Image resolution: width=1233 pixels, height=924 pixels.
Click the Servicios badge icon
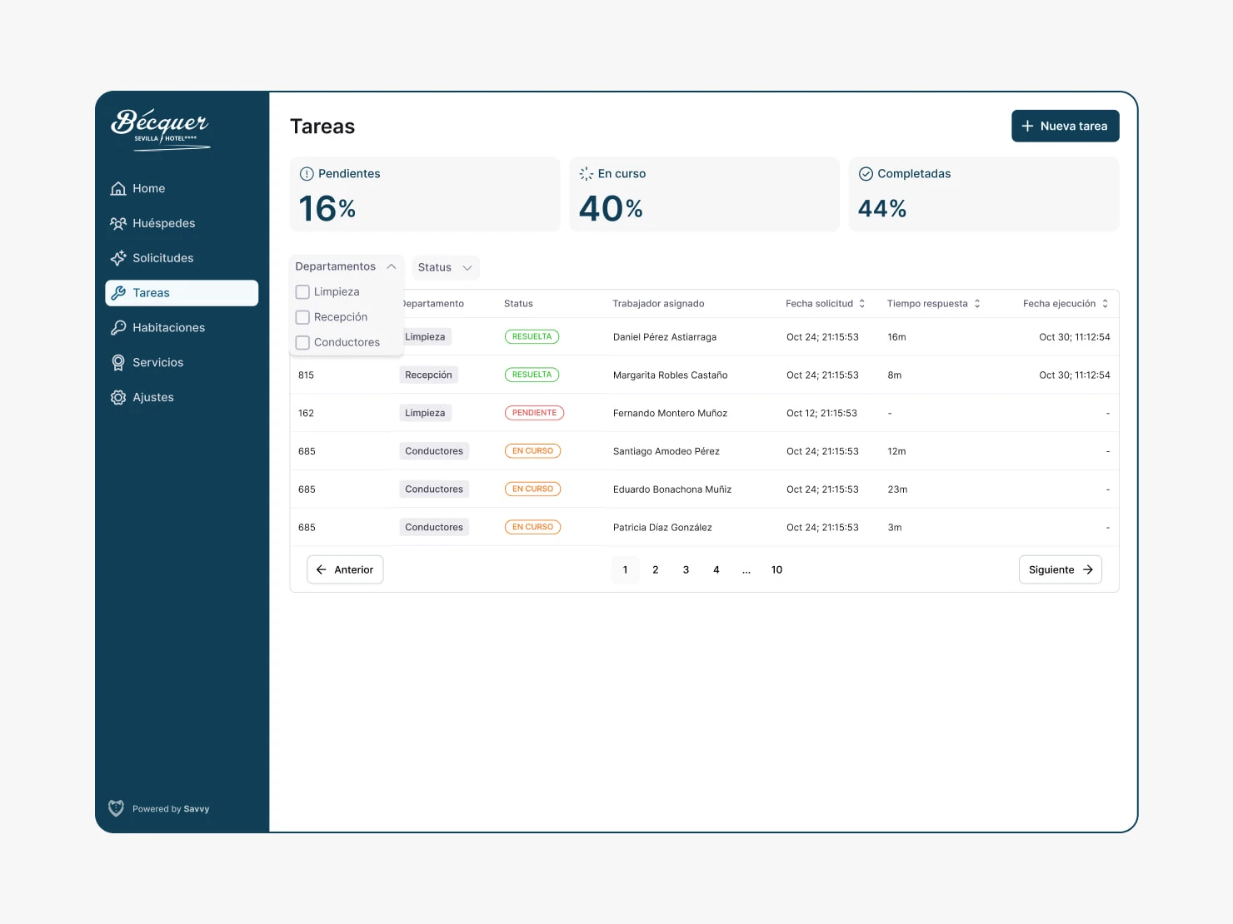pyautogui.click(x=117, y=362)
